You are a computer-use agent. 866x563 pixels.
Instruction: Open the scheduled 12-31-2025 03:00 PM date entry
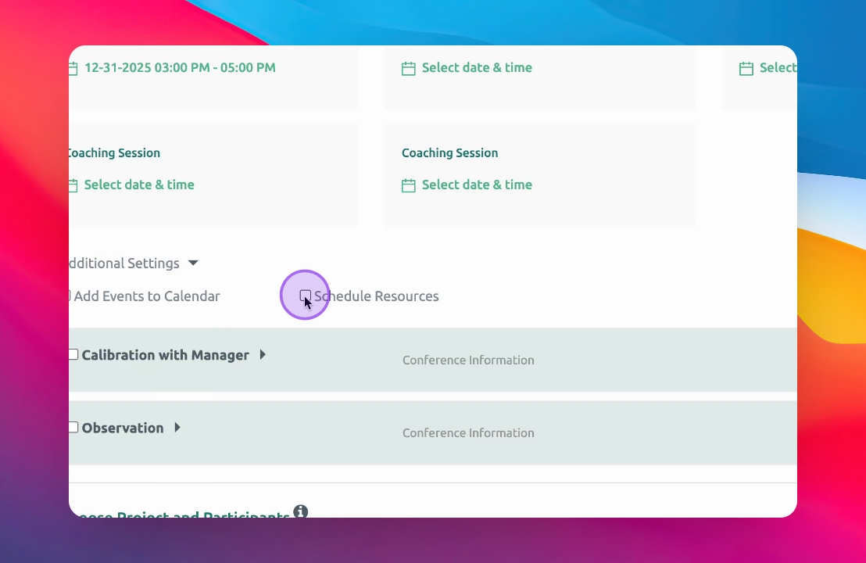pyautogui.click(x=180, y=68)
